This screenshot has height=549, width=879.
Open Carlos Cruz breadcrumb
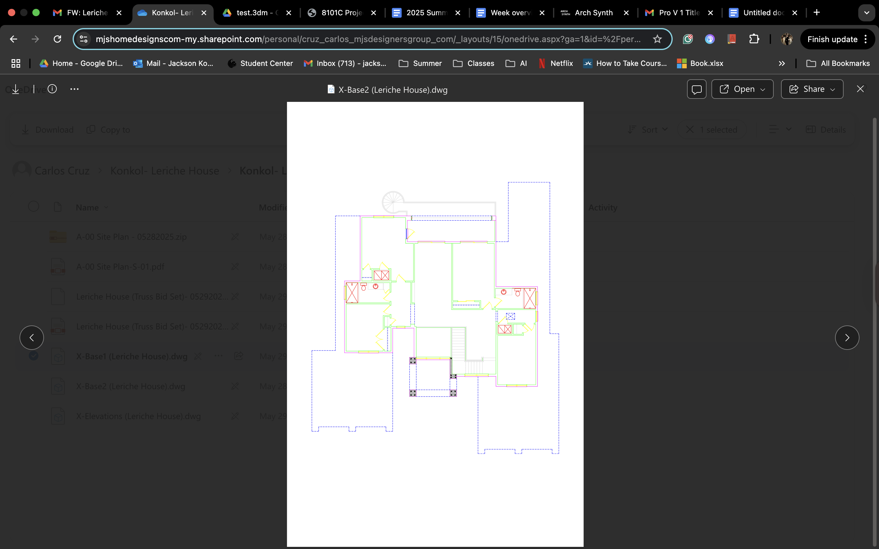[x=62, y=171]
